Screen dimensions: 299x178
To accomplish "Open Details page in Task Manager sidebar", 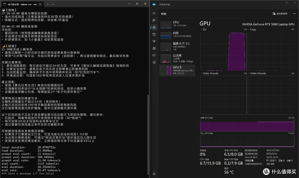I will (x=154, y=55).
